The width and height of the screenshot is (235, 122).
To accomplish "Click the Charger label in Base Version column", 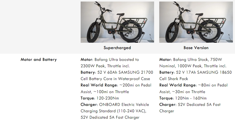I will click(167, 105).
